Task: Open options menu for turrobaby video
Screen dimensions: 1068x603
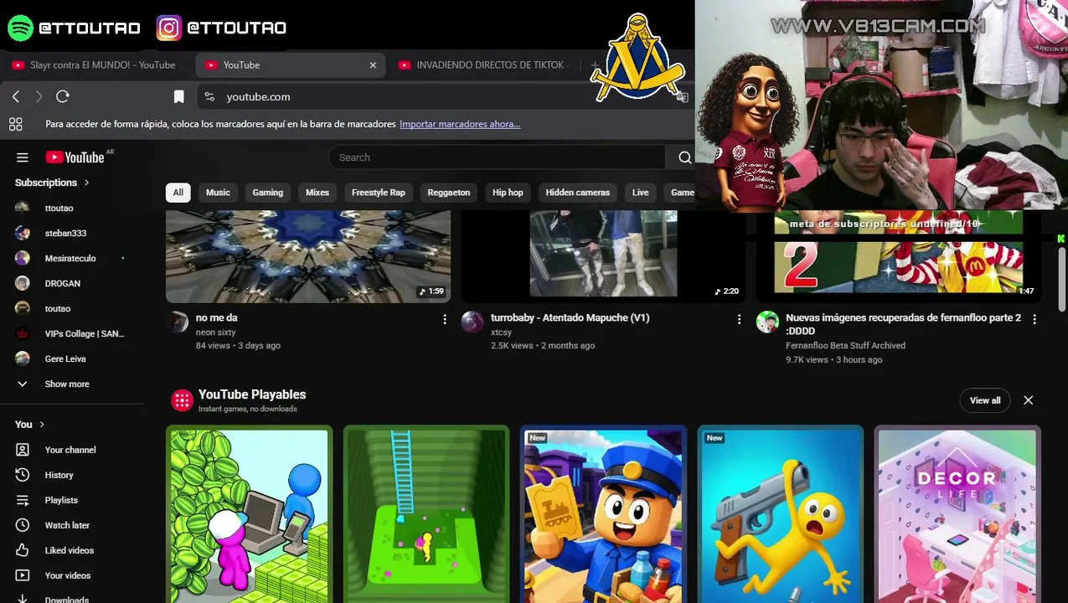Action: coord(739,319)
